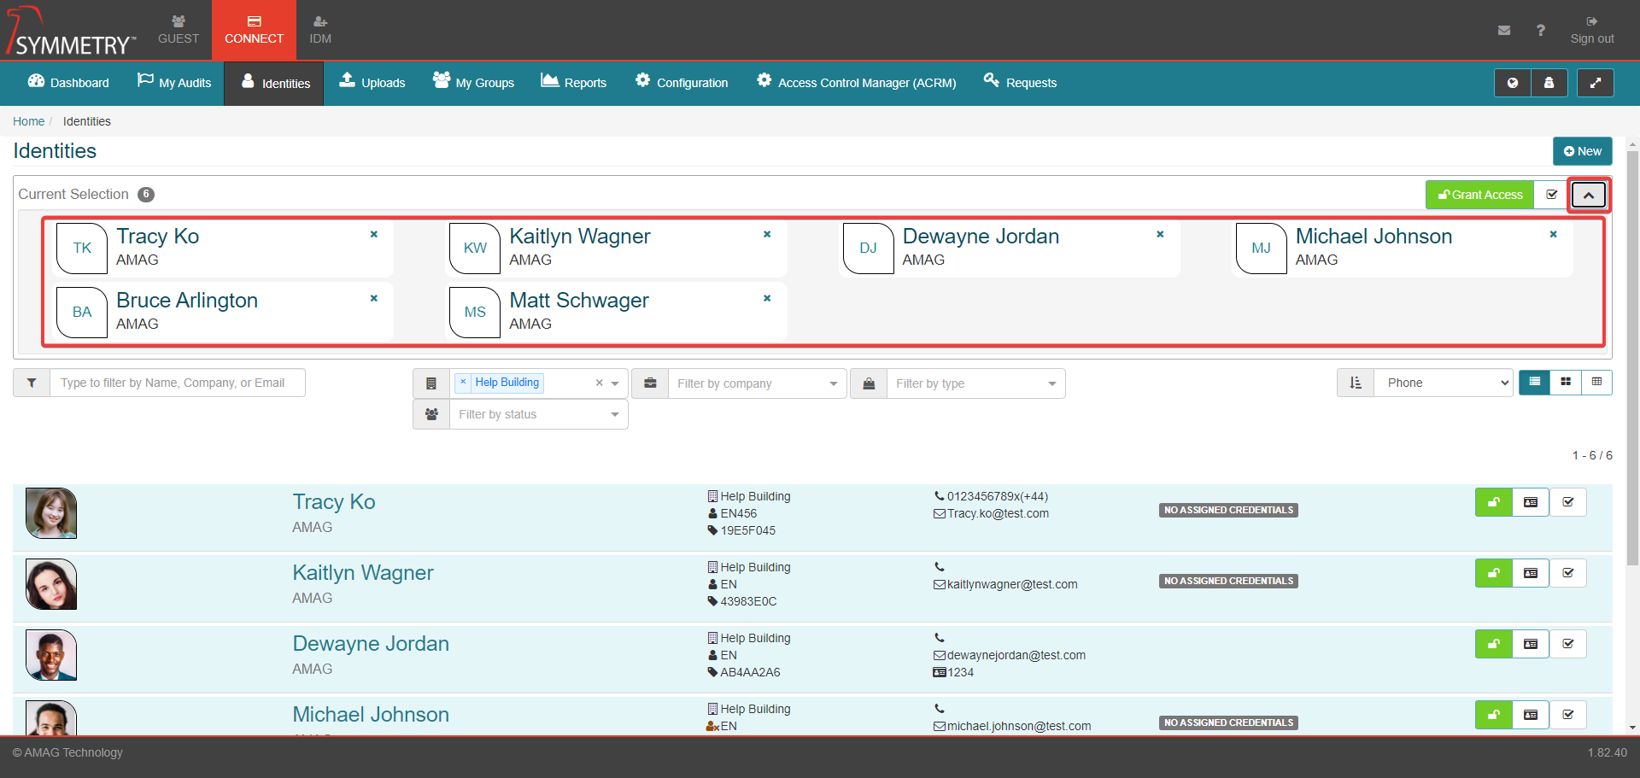The height and width of the screenshot is (778, 1640).
Task: Click the building icon beside Help Building filter
Action: coord(431,383)
